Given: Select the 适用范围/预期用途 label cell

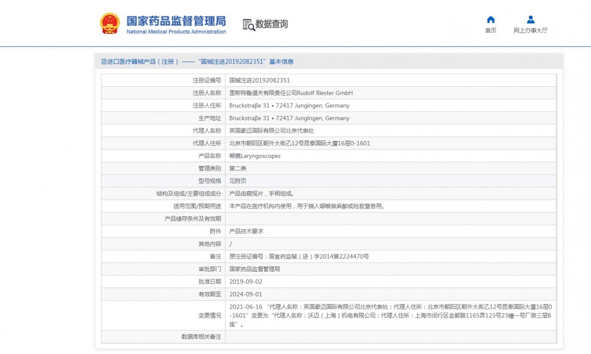Looking at the screenshot, I should pos(163,206).
